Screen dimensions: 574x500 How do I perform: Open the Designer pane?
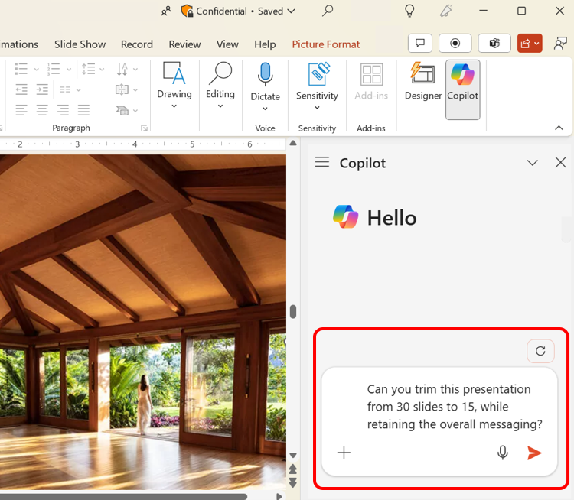423,81
